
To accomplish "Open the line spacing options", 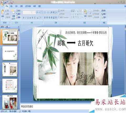I will point(56,12).
